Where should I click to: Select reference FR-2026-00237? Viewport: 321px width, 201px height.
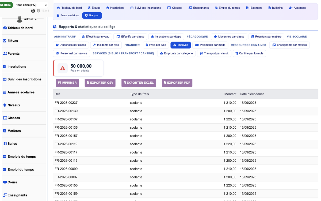(66, 103)
